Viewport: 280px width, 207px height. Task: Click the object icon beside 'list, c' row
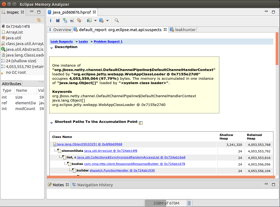64,157
